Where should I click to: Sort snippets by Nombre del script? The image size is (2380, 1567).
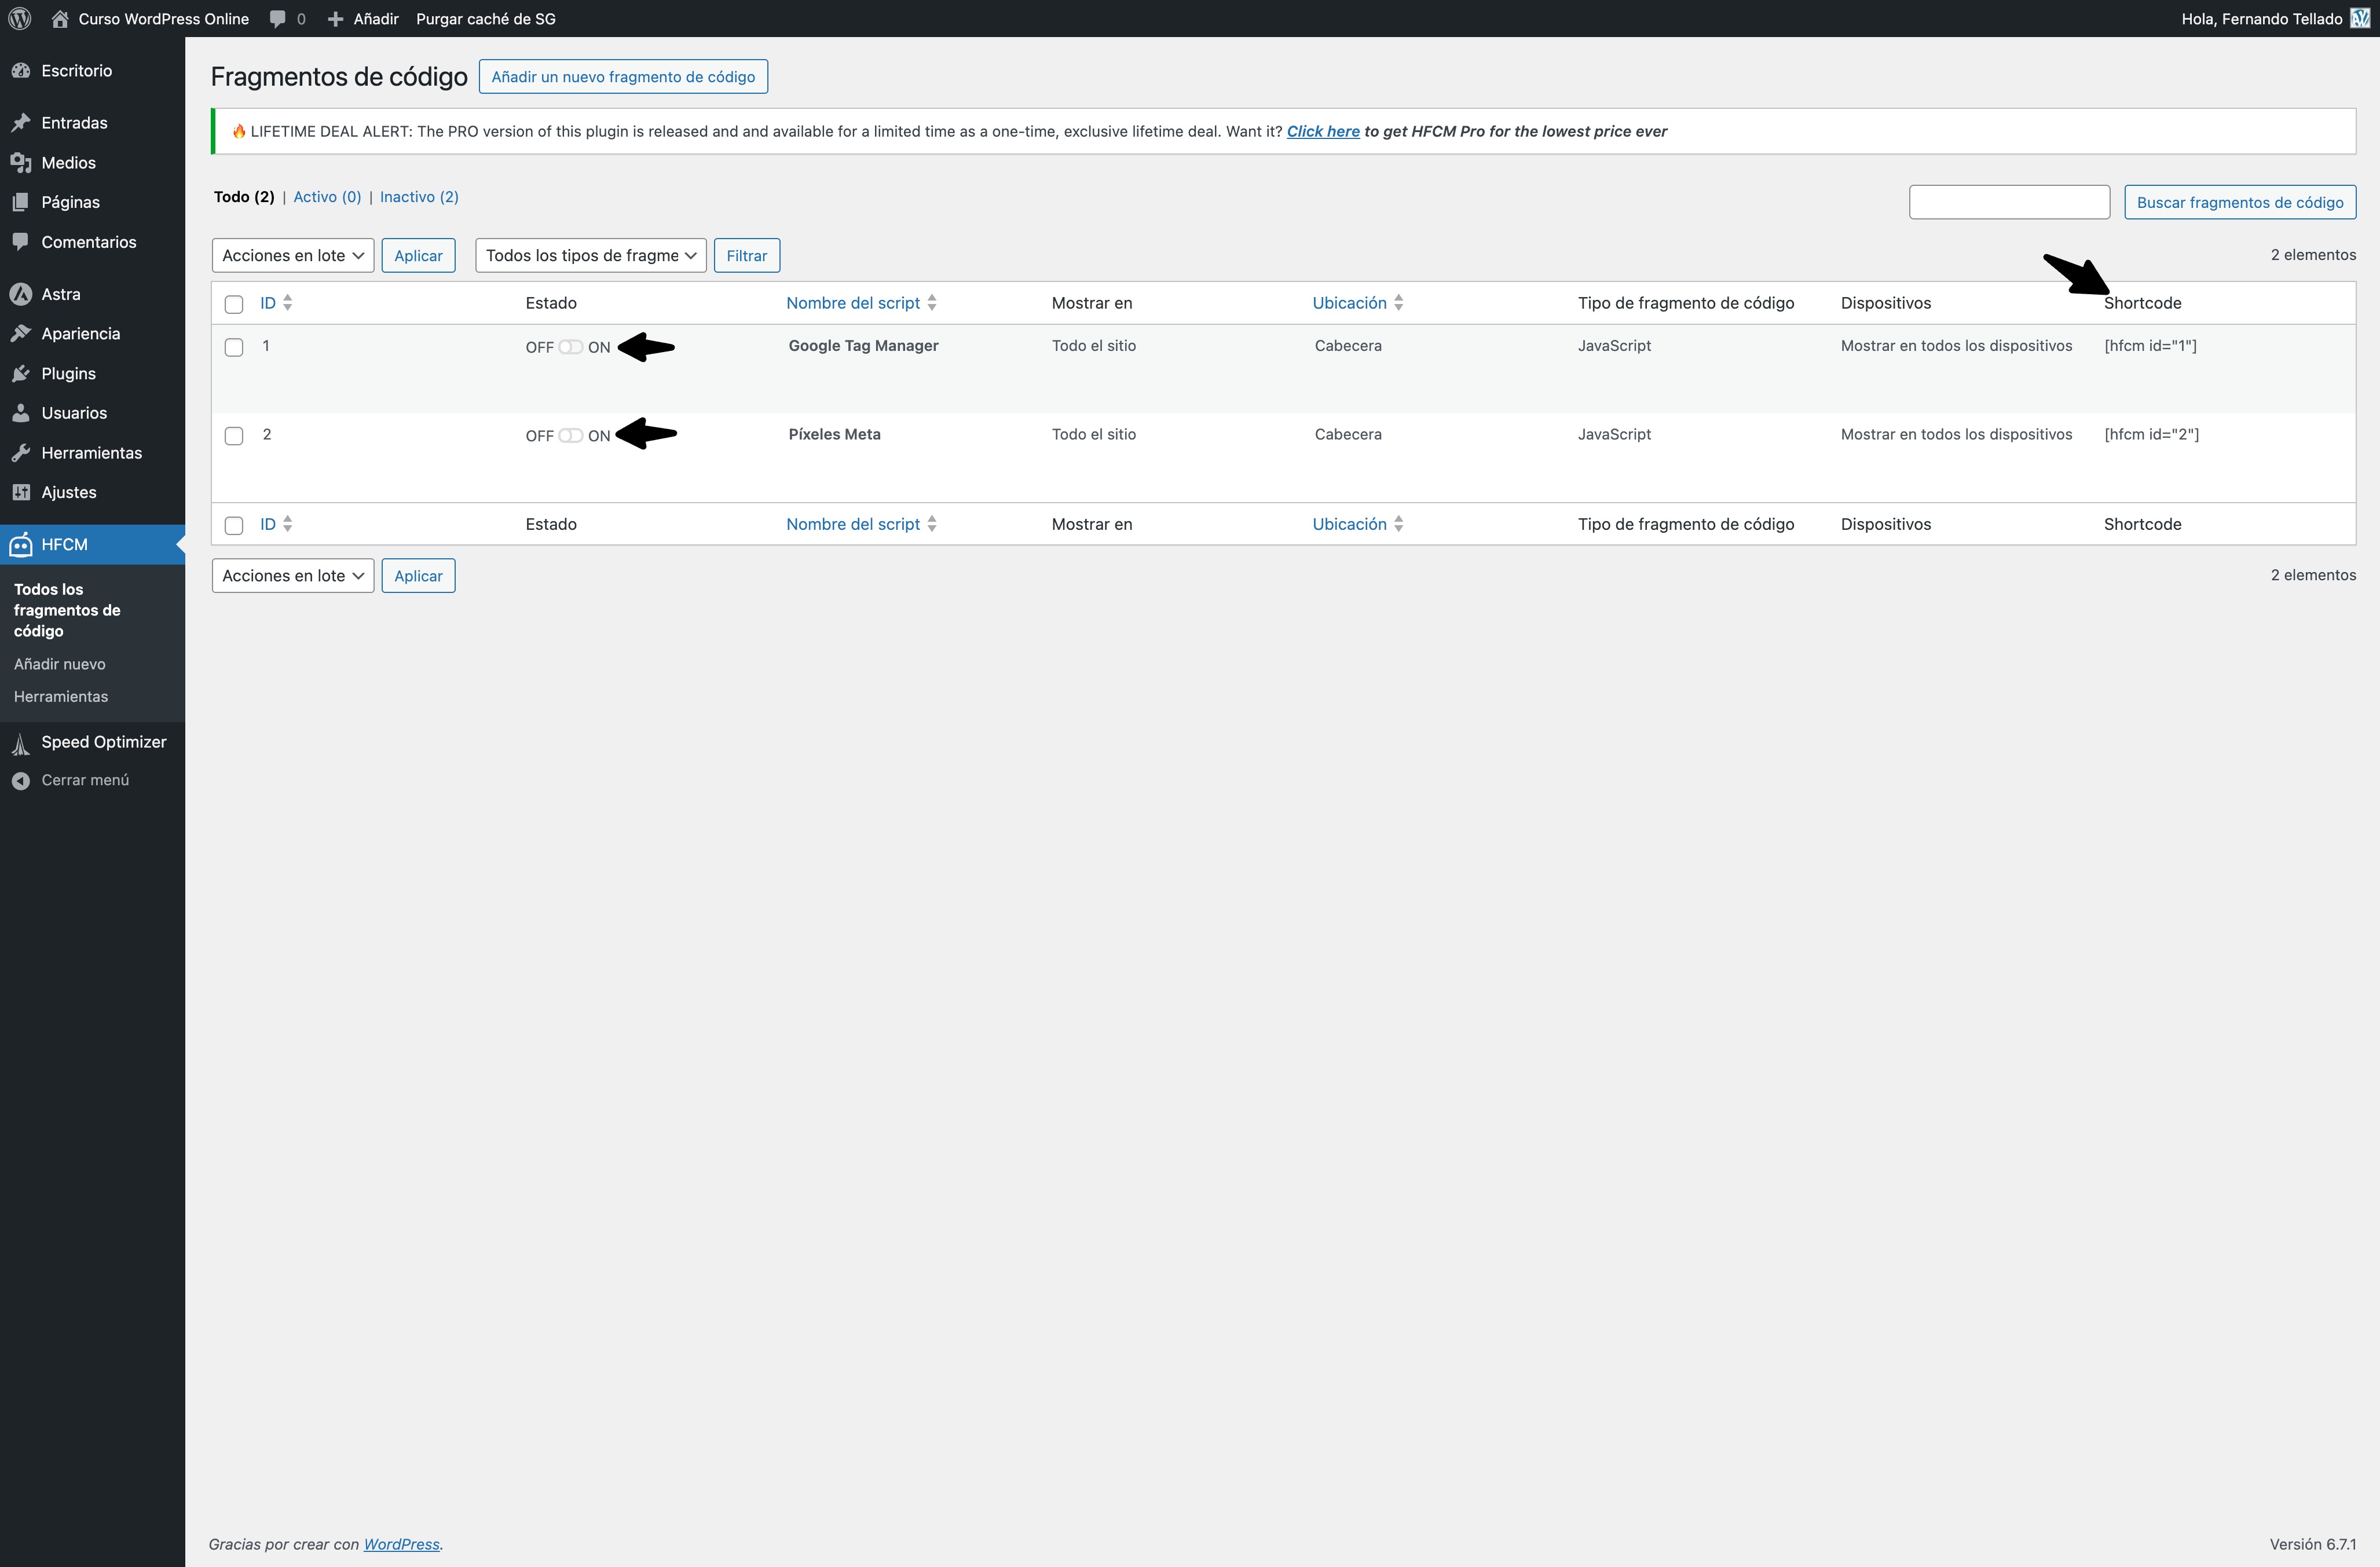click(852, 302)
